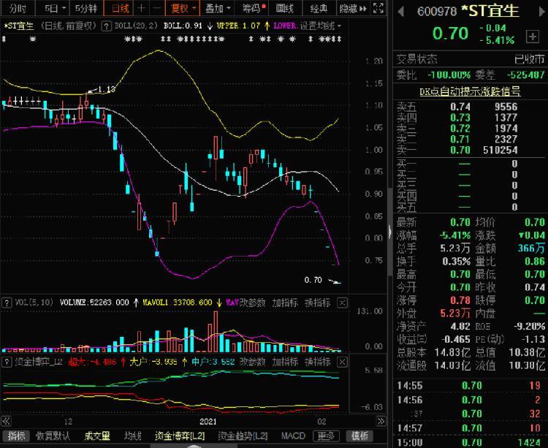Close the 资金博弈 indicator panel
Viewport: 548px width, 448px height.
(342, 362)
